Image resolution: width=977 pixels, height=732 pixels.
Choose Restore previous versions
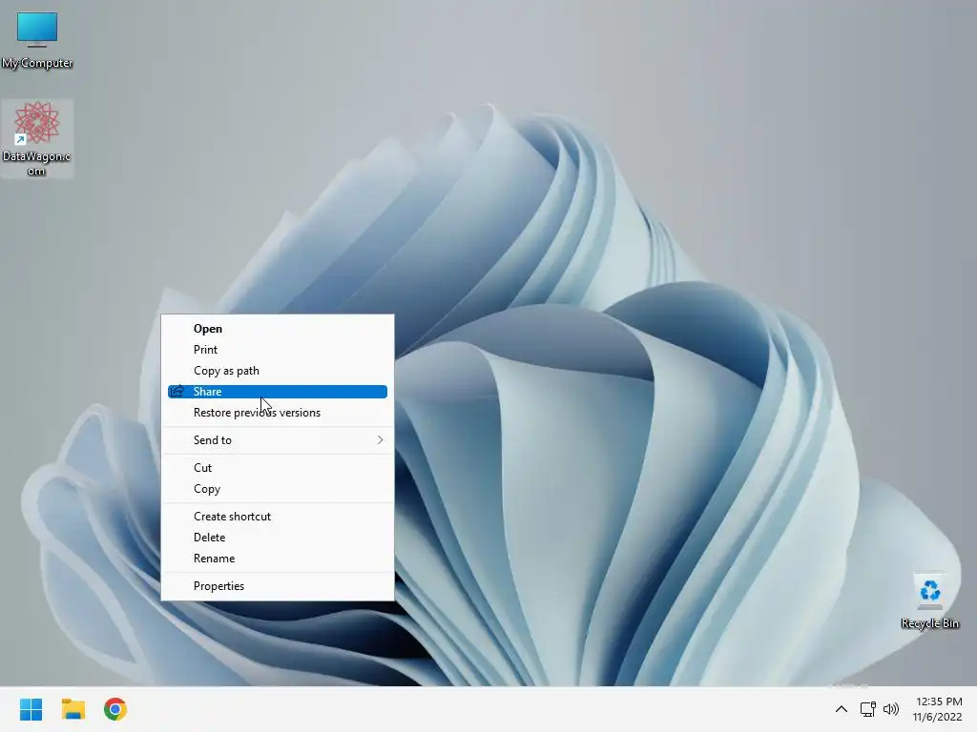pos(278,413)
